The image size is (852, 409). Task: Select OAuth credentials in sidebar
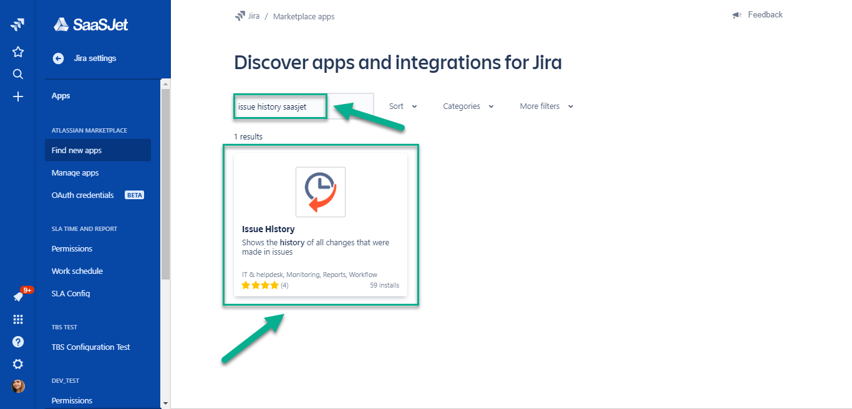[83, 195]
